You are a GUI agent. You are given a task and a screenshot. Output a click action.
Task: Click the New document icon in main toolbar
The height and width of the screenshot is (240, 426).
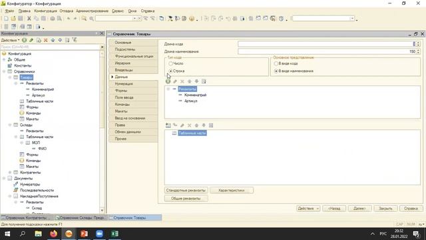(6, 19)
